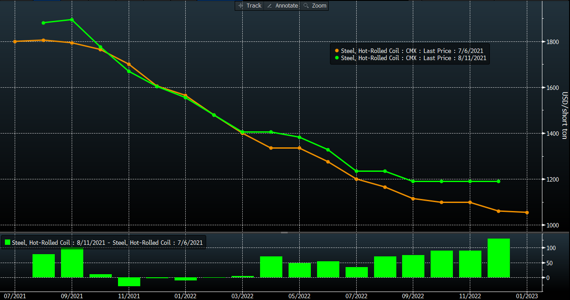Screen dimensions: 570x300
Task: Click the orange line's first point at 07/2021
Action: (x=15, y=41)
